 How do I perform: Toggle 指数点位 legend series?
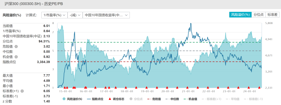(95, 99)
